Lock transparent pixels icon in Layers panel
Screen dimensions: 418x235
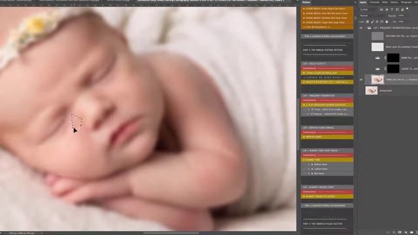tap(368, 22)
